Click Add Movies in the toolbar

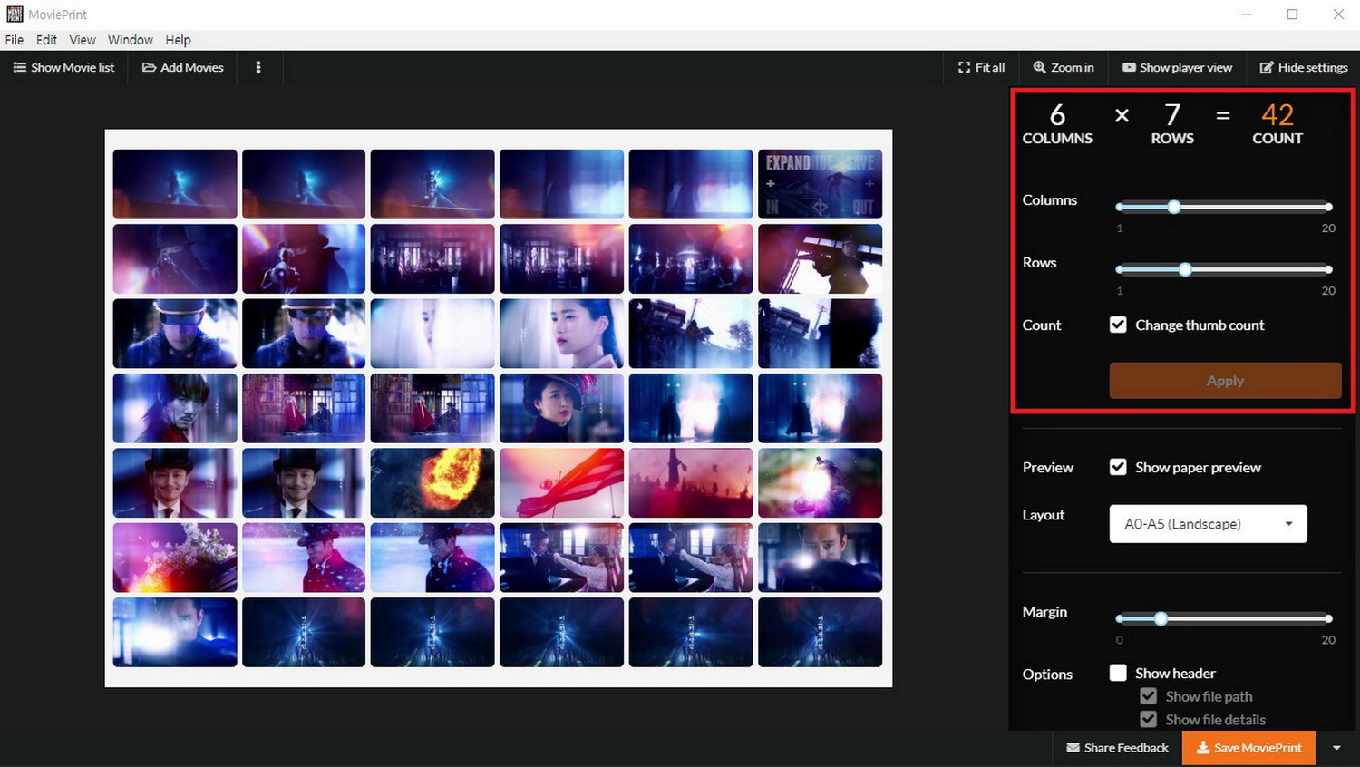183,67
